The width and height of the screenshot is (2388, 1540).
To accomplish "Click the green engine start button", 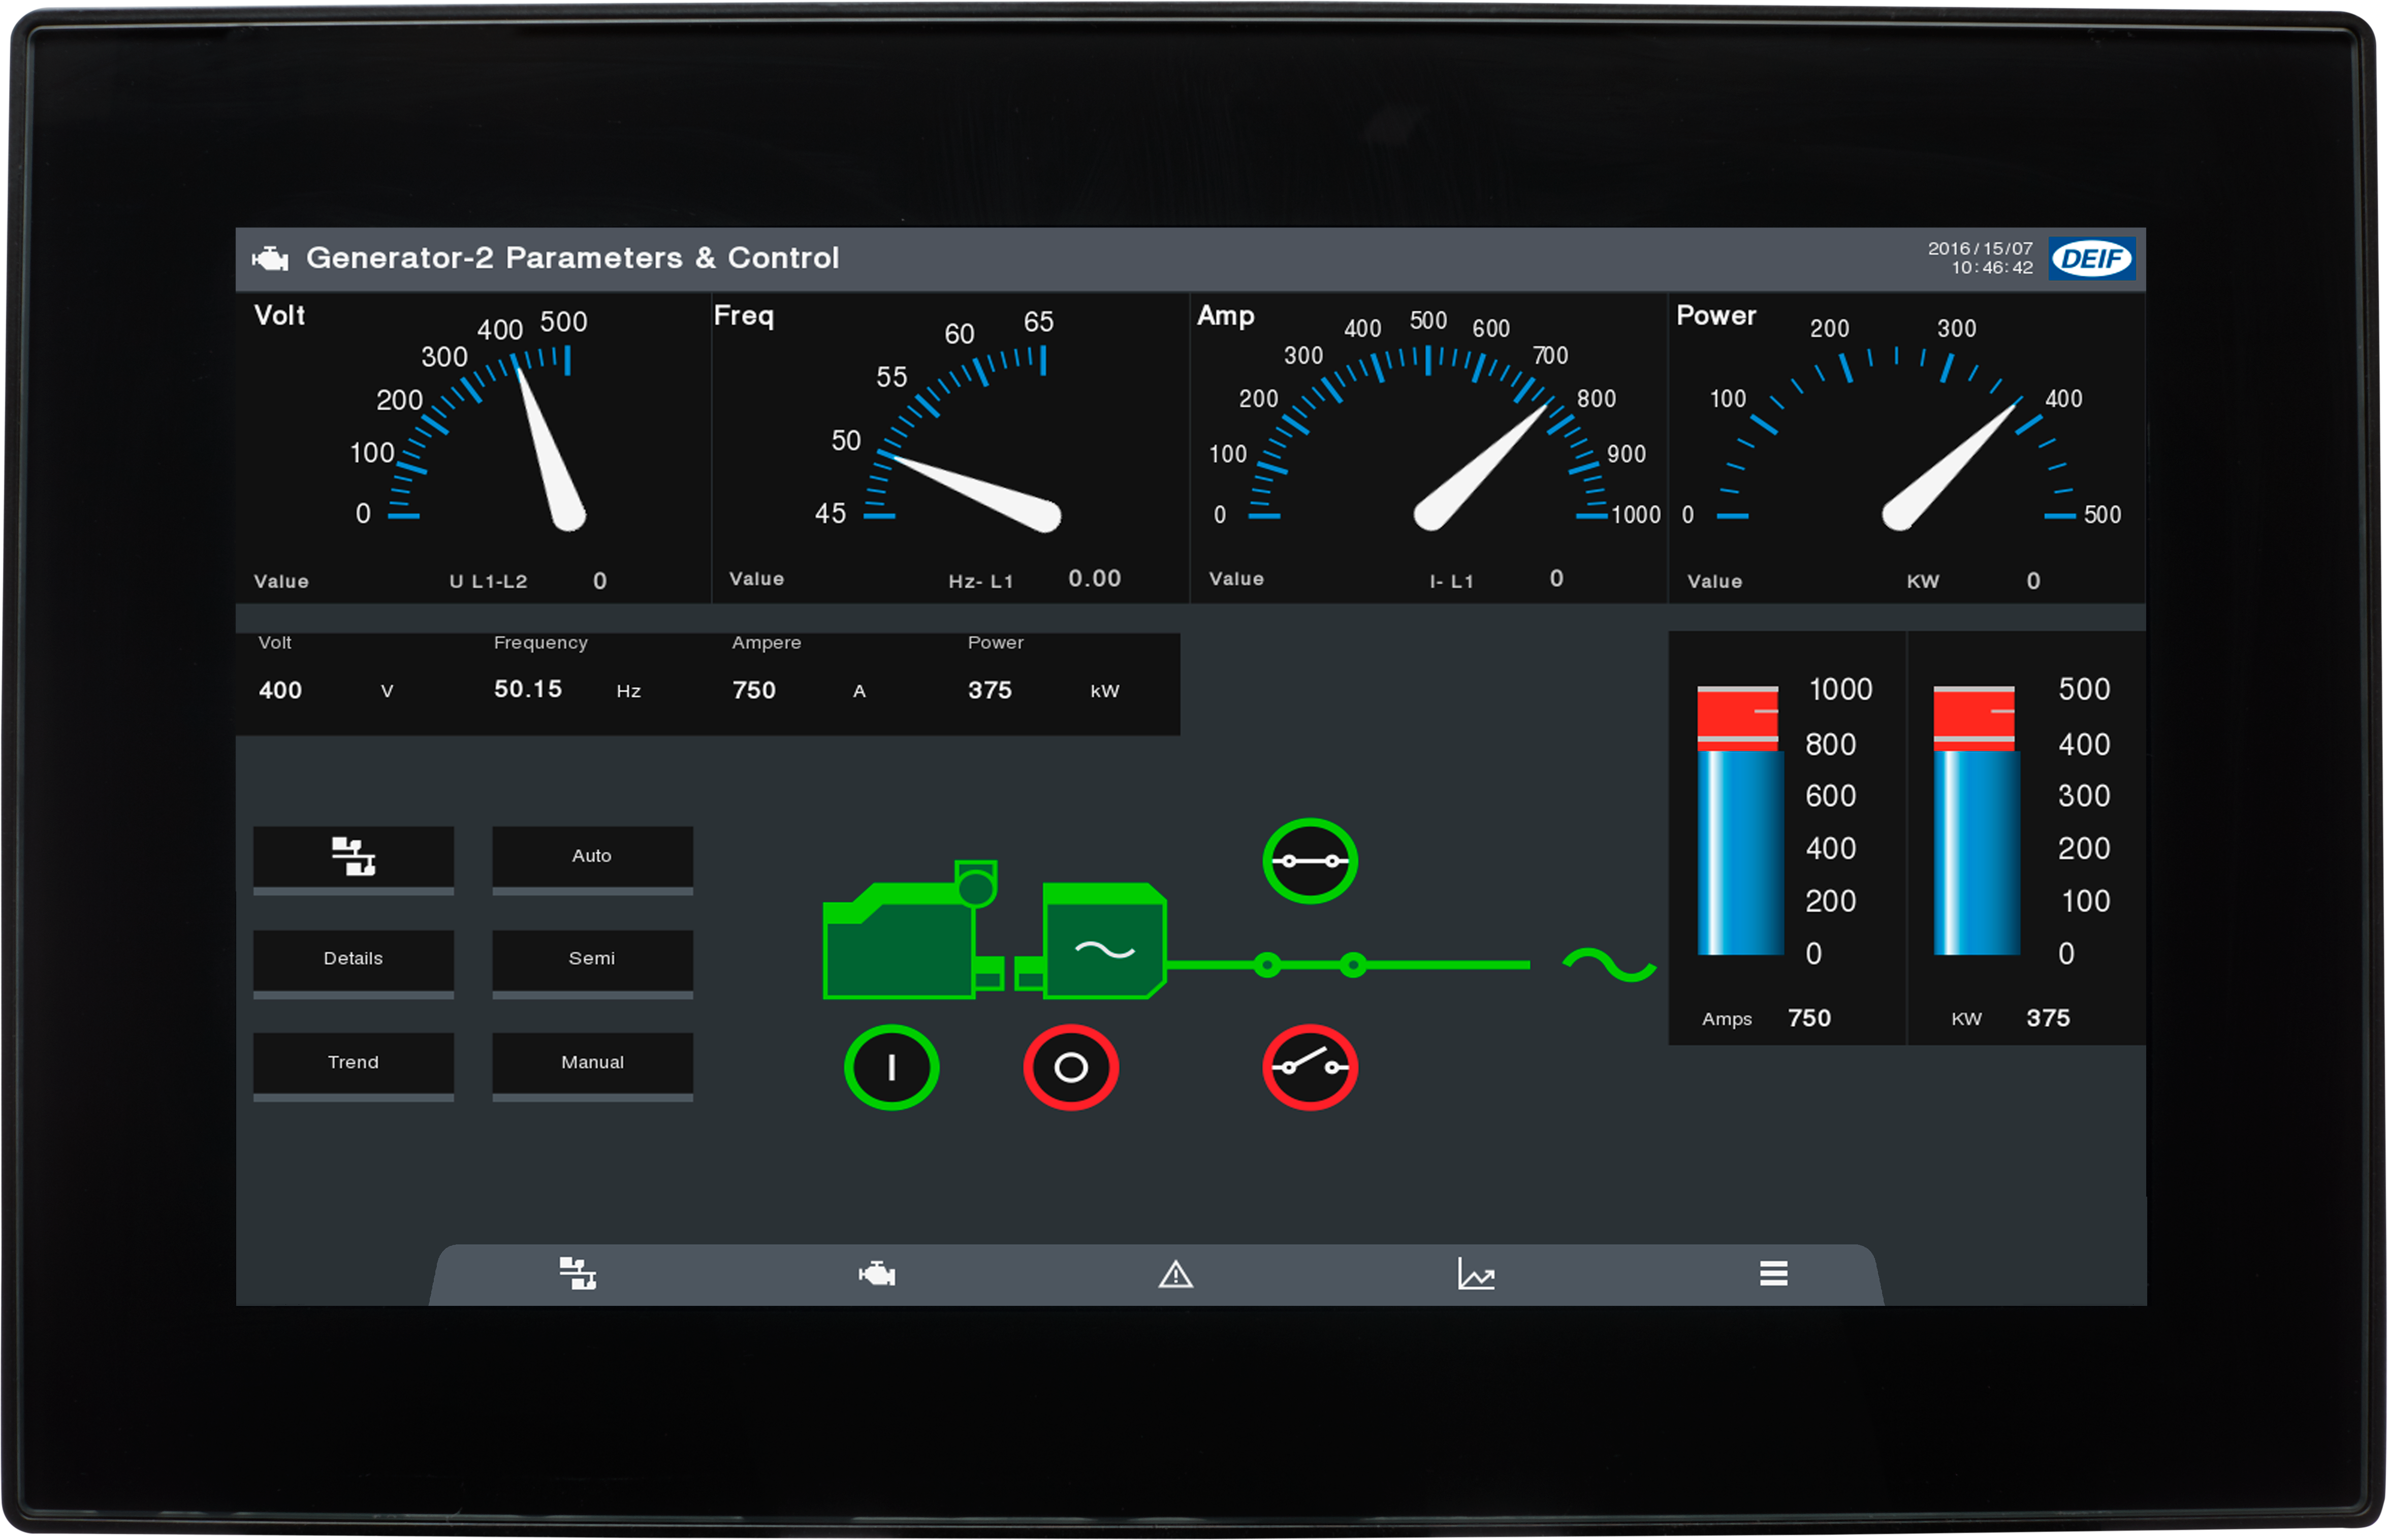I will click(x=891, y=1067).
